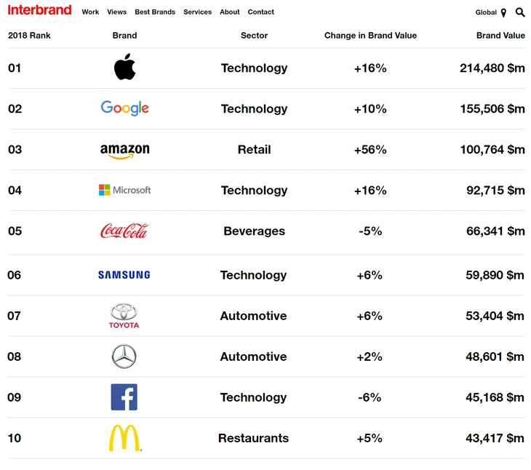Click the Coca-Cola logo
The image size is (531, 470).
tap(124, 231)
